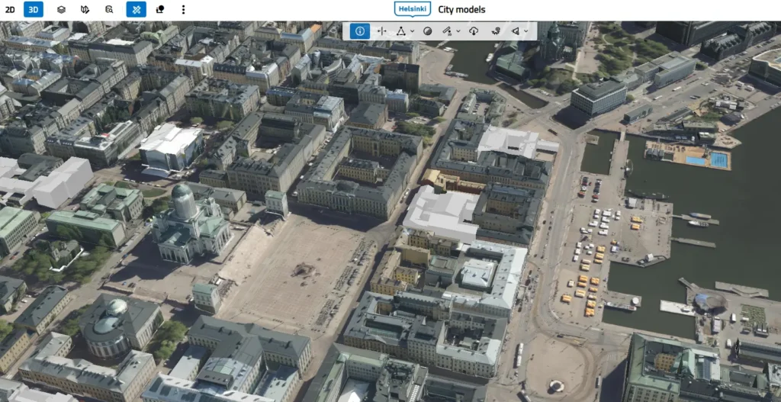Screen dimensions: 781x402
Task: Open the stacked layers panel icon
Action: pyautogui.click(x=61, y=9)
